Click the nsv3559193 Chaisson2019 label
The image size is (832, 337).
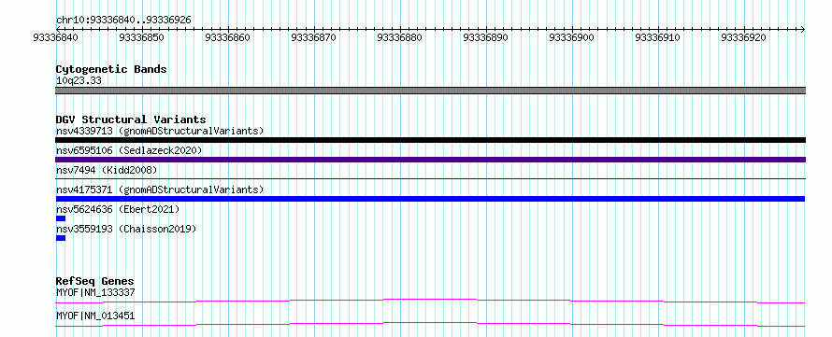(126, 229)
